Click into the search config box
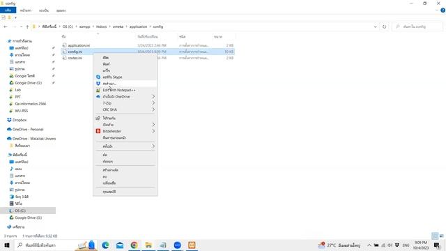This screenshot has width=446, height=251. 417,26
